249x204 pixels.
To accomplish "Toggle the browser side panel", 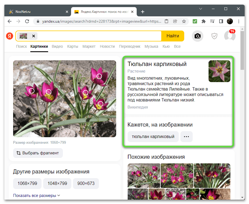I will 221,21.
